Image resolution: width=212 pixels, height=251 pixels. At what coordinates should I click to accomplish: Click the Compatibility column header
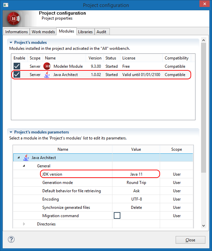pyautogui.click(x=177, y=58)
